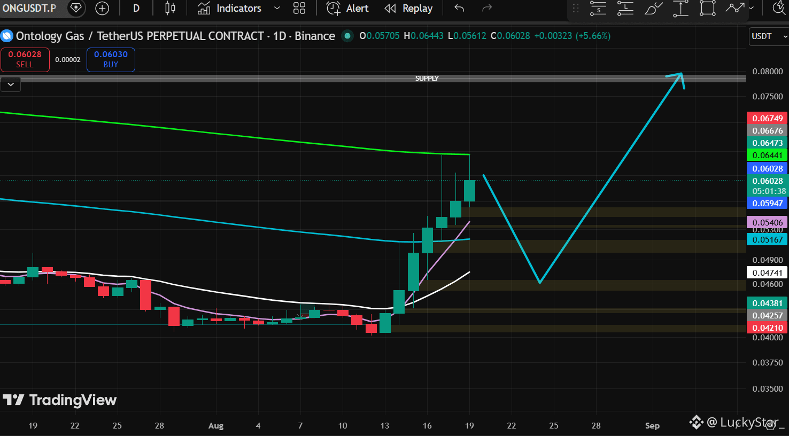The height and width of the screenshot is (436, 789).
Task: Start bar Replay mode
Action: [x=408, y=8]
